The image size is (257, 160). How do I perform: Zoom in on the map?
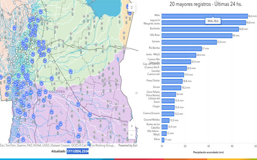pyautogui.click(x=132, y=126)
